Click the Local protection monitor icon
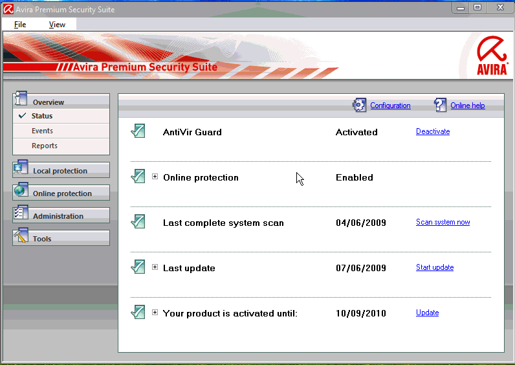 pyautogui.click(x=21, y=168)
